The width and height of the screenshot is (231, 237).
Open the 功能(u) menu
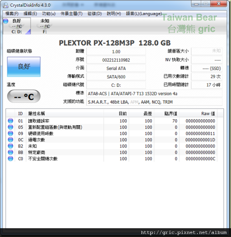[x=49, y=14]
